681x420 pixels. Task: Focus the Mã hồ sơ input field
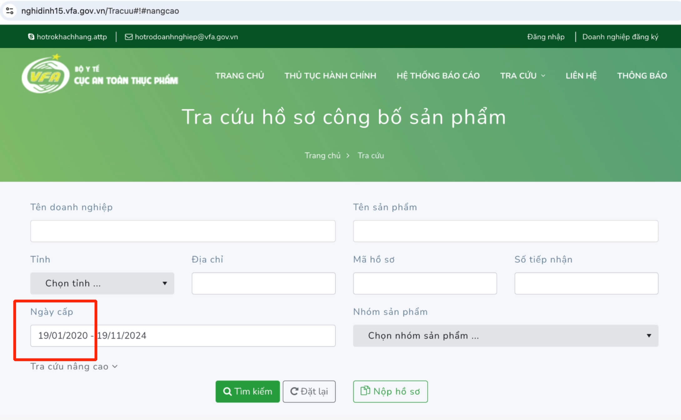pos(425,284)
